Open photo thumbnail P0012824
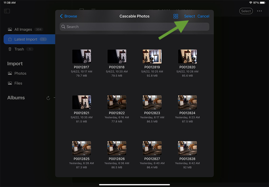 187,102
